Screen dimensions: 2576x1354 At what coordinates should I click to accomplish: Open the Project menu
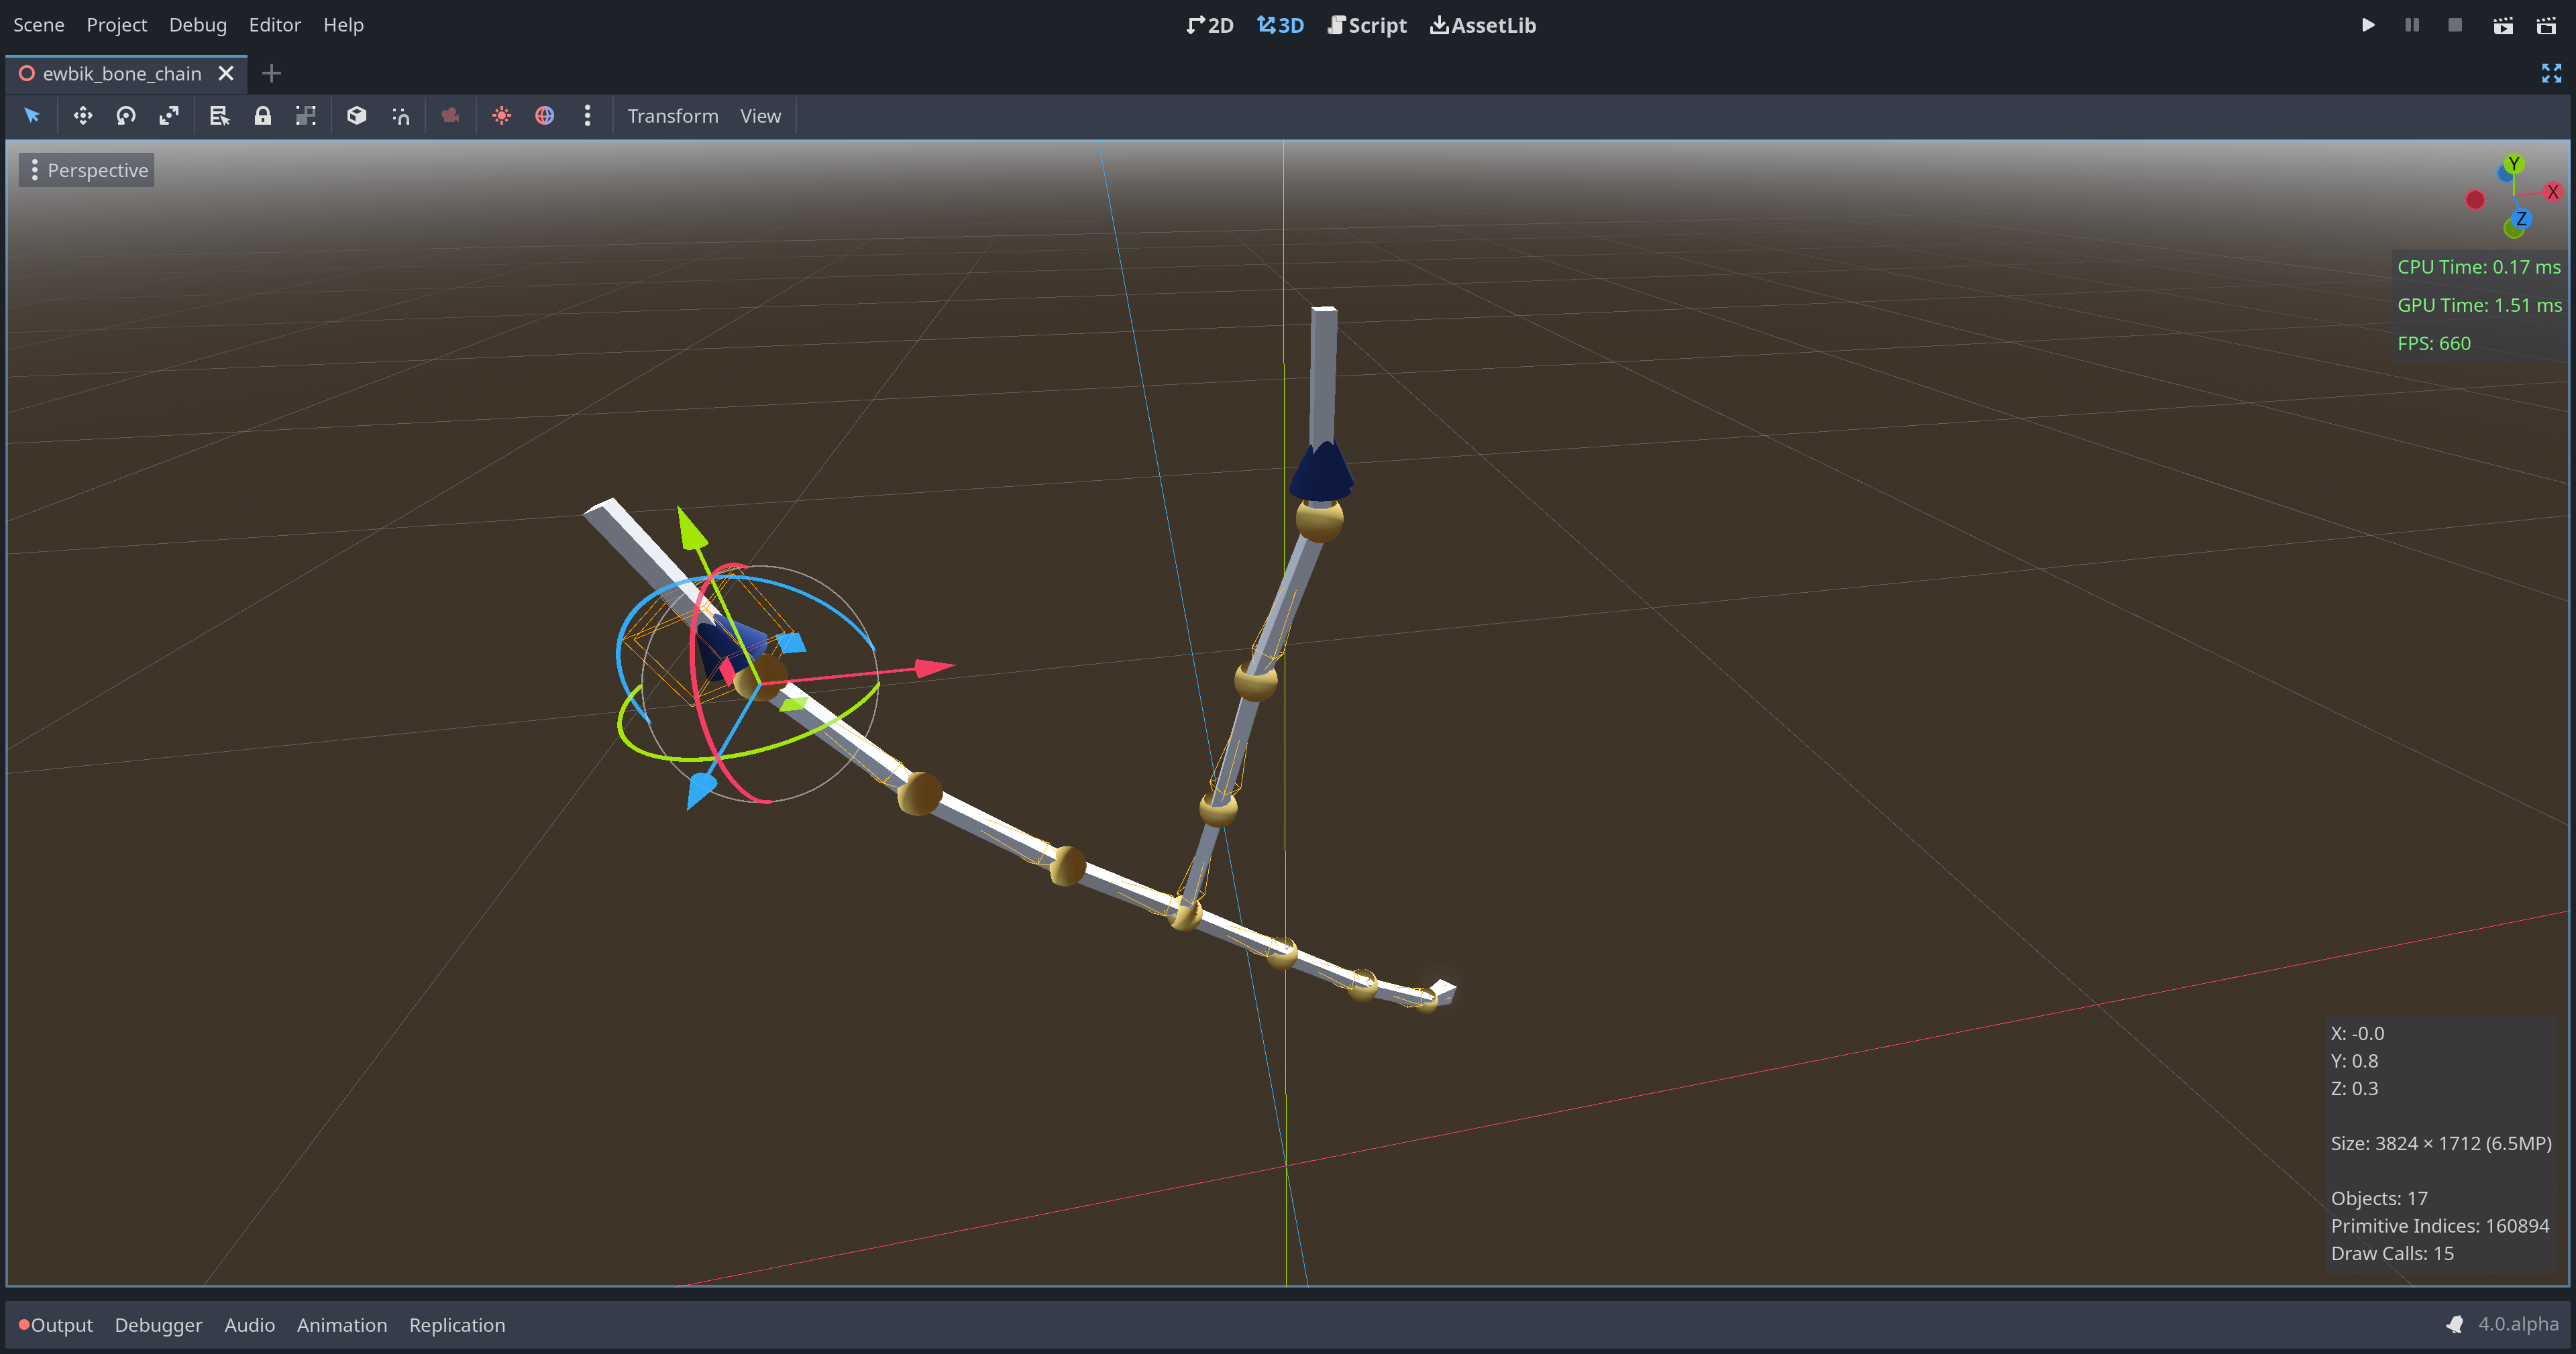tap(117, 25)
